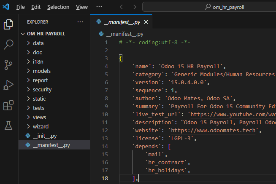Screen dimensions: 276x184
Task: Click the 'summary' key on line 9
Action: coord(146,107)
